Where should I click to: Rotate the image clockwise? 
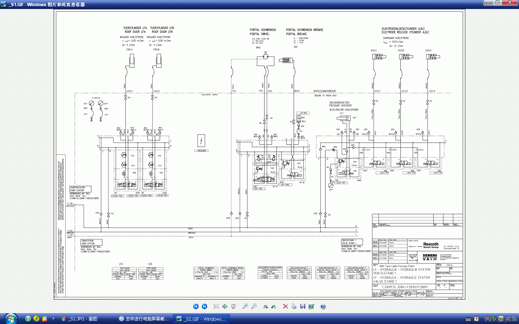tap(265, 306)
